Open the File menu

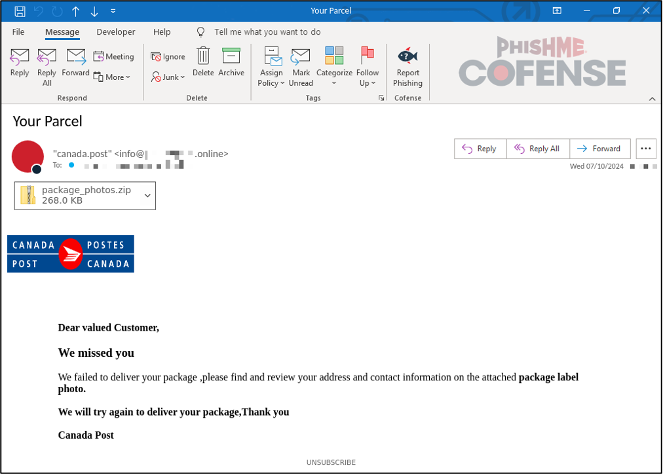coord(18,32)
